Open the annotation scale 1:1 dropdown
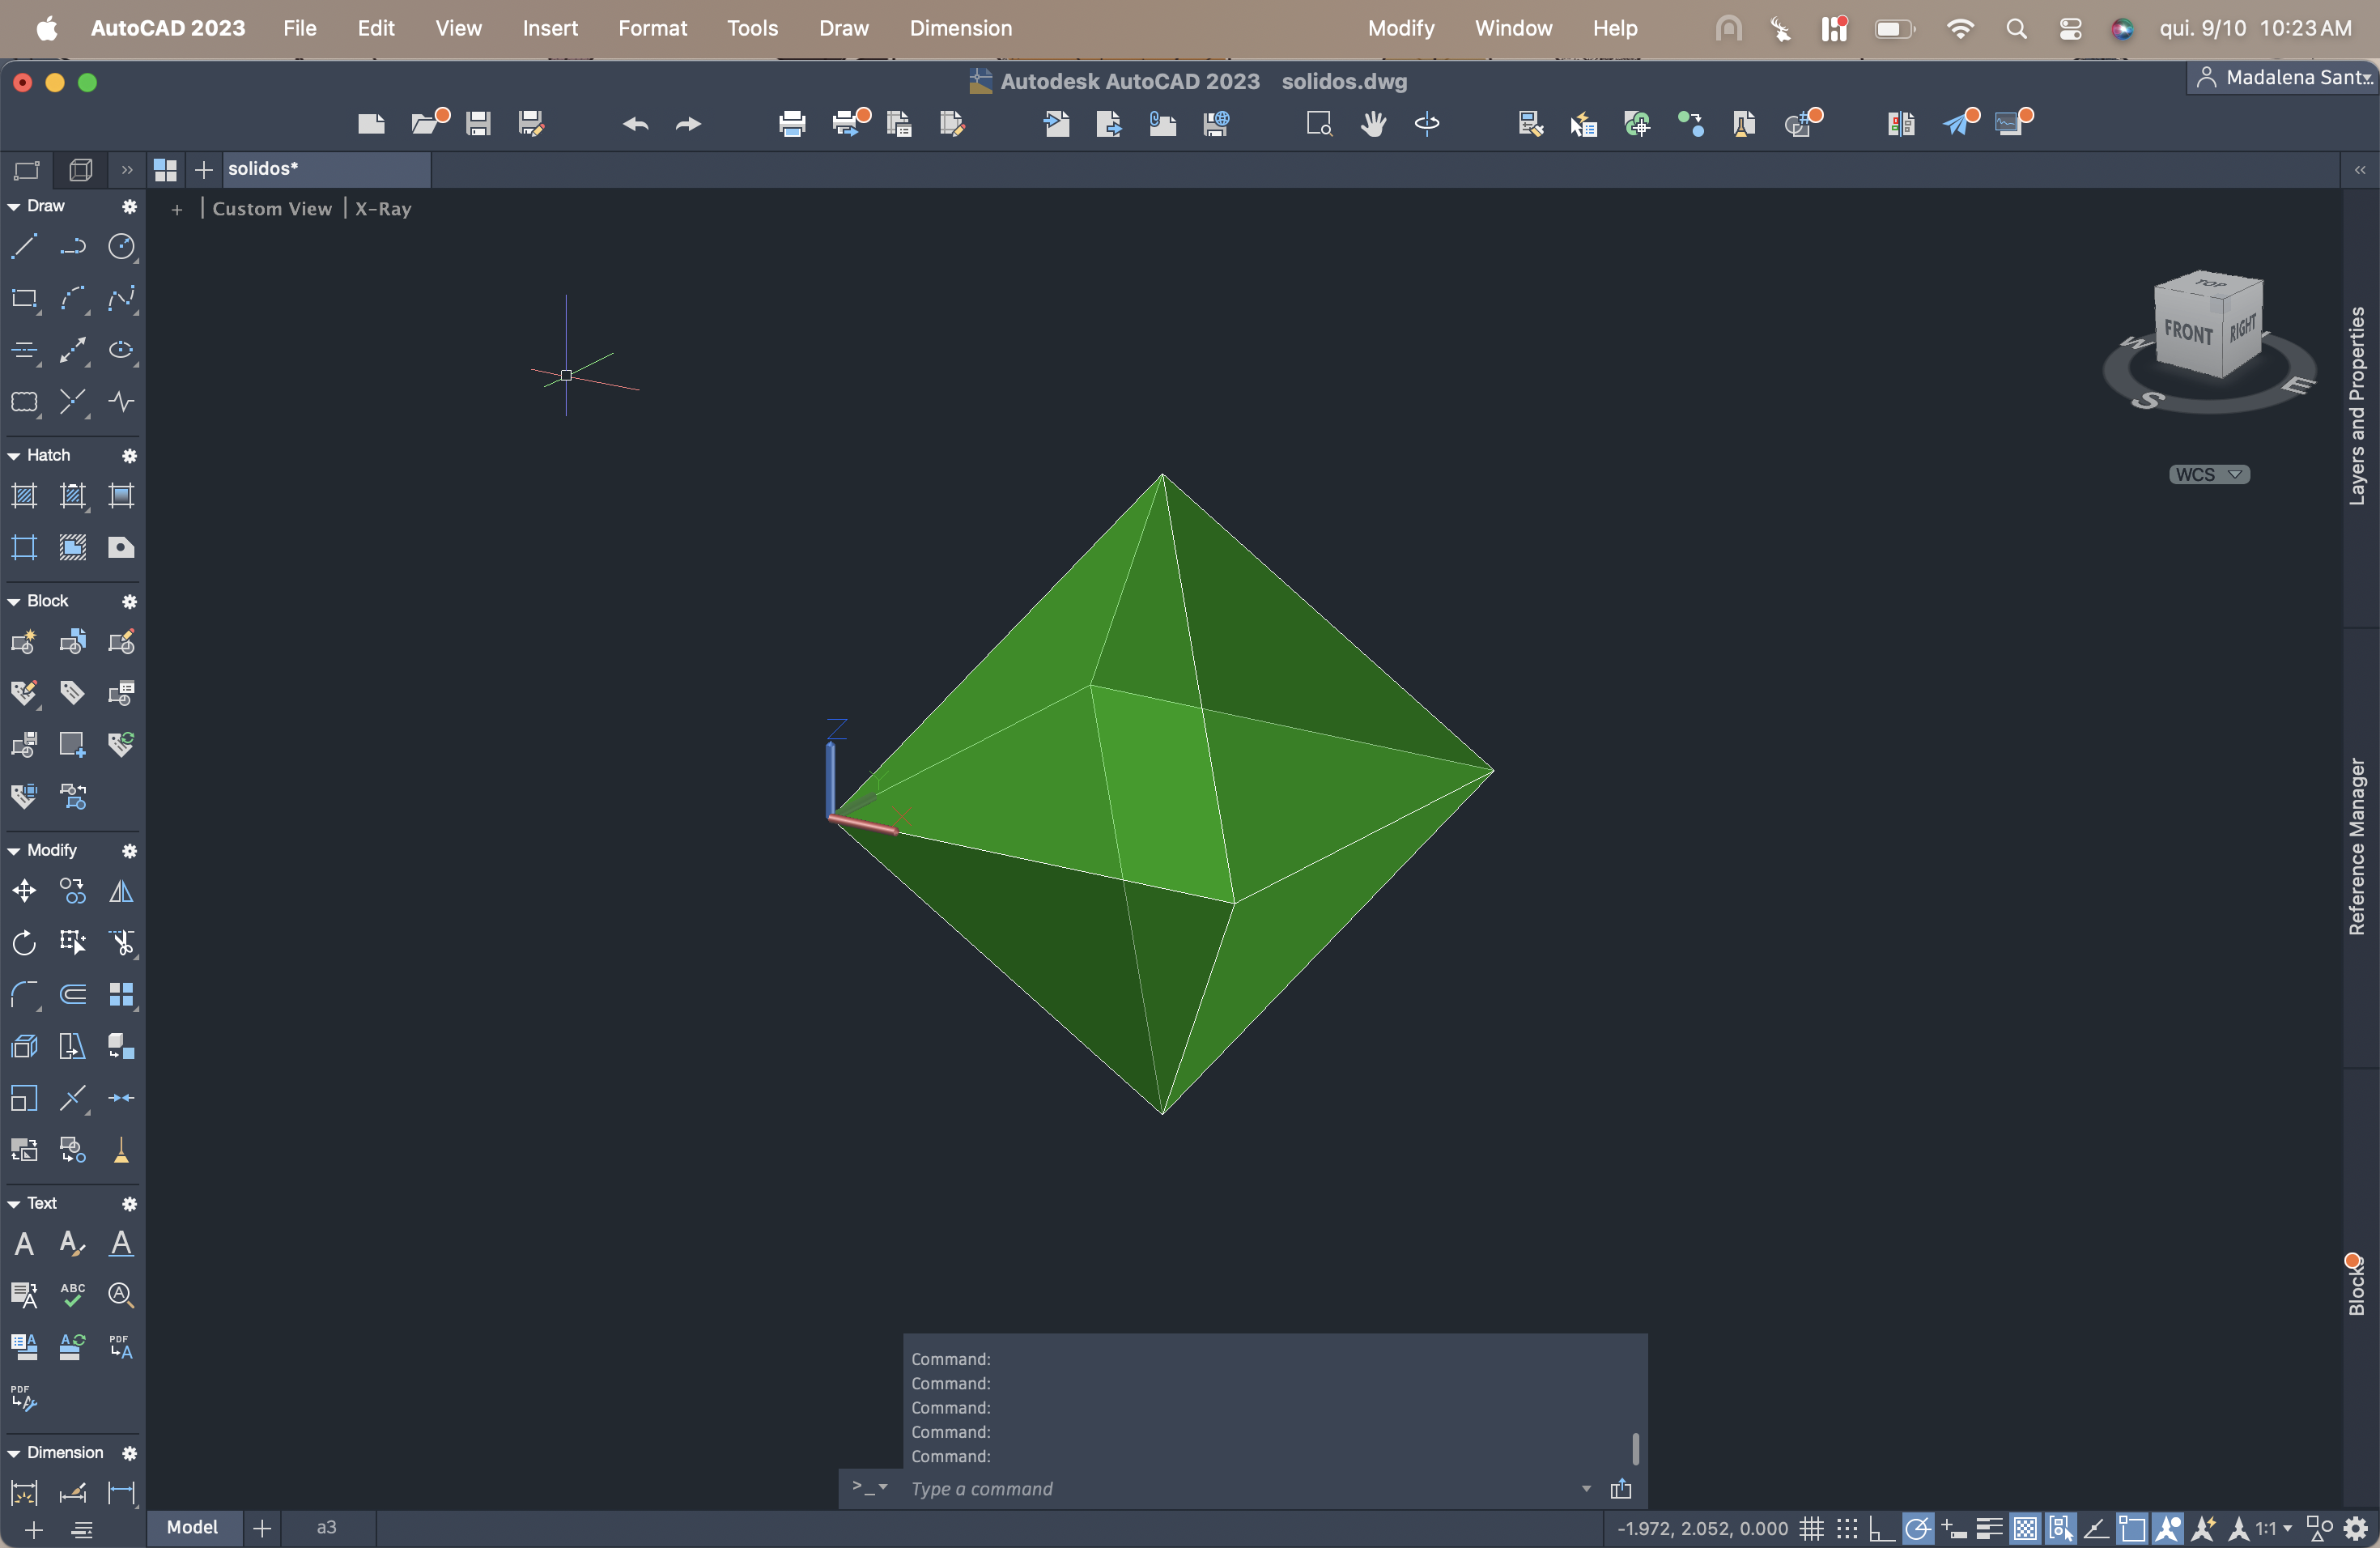Image resolution: width=2380 pixels, height=1548 pixels. click(2272, 1528)
